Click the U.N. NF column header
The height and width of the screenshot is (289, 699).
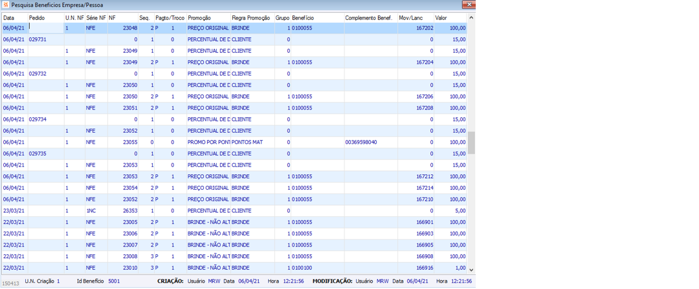coord(74,18)
